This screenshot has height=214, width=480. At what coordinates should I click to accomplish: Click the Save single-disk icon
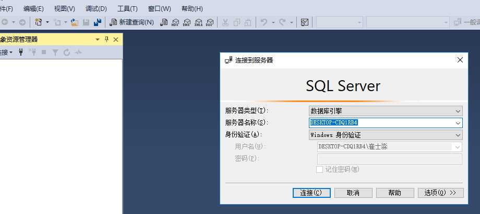[x=86, y=22]
